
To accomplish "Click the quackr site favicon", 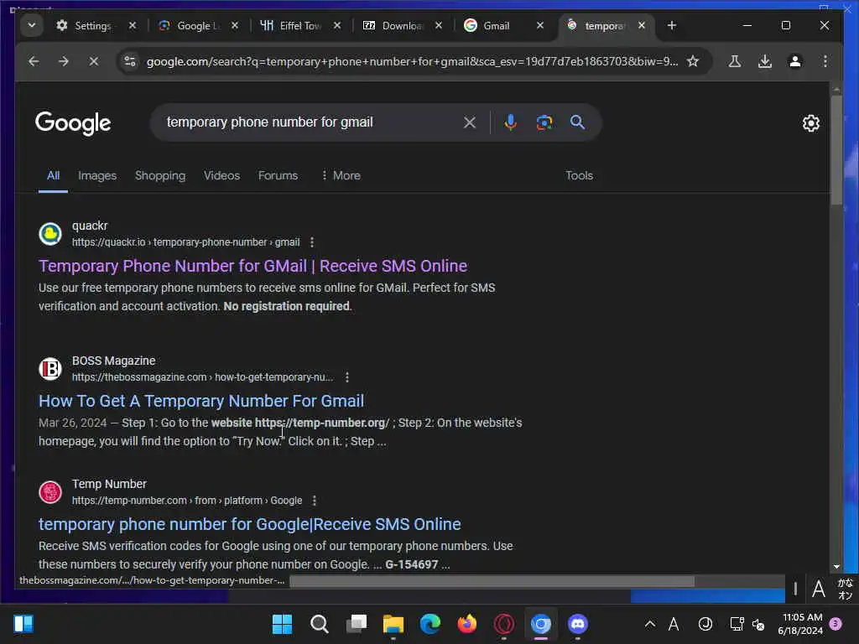I will [50, 234].
